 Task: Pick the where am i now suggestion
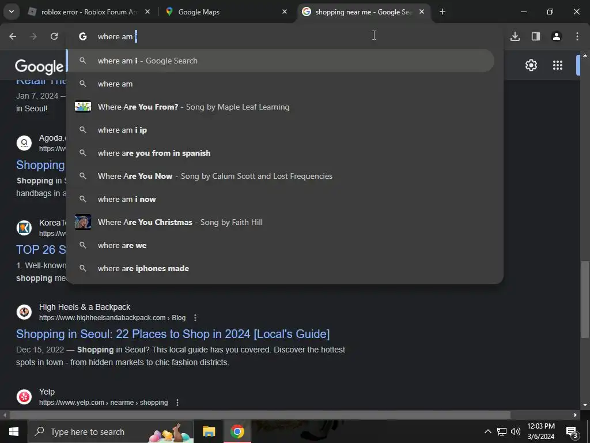coord(281,199)
